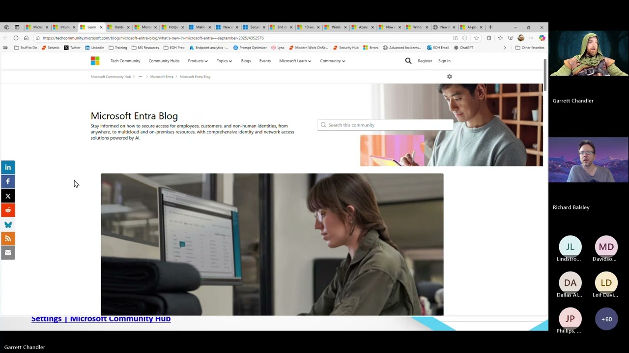Open Community Hubs link

point(164,61)
